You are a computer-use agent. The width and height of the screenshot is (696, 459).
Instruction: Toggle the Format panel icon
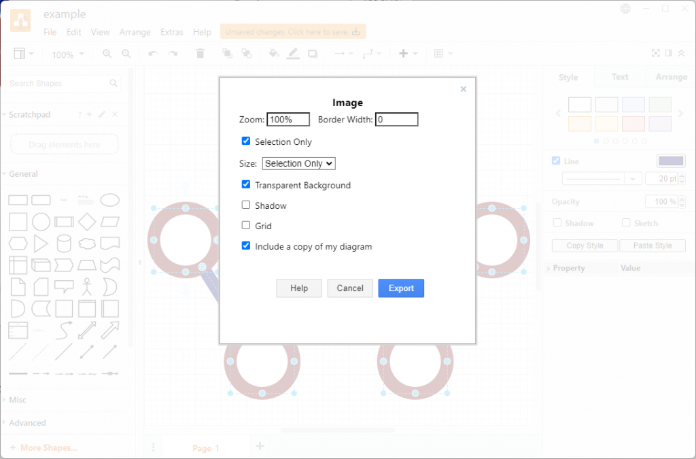669,53
